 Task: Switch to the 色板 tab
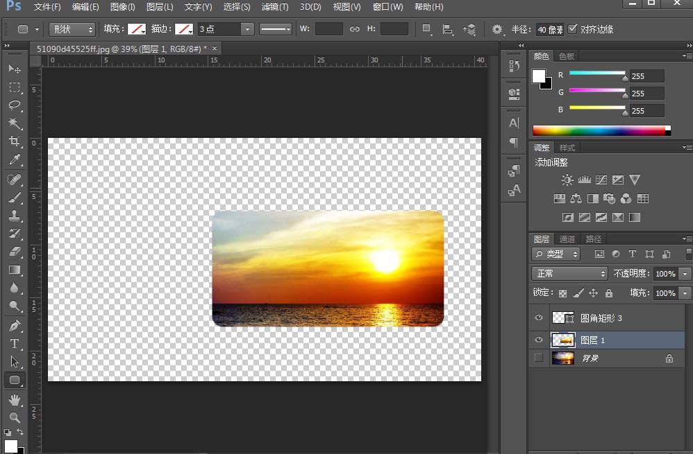(x=566, y=56)
